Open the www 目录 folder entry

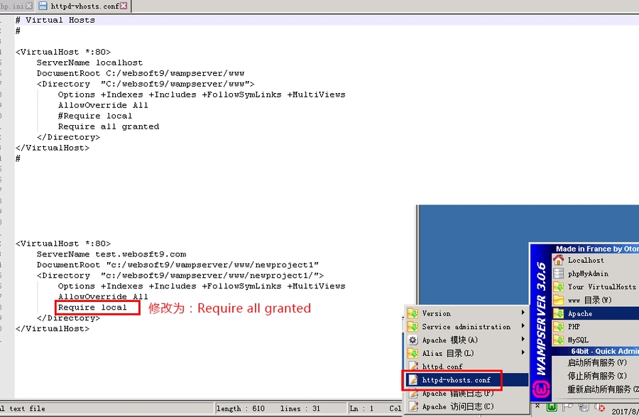coord(589,300)
